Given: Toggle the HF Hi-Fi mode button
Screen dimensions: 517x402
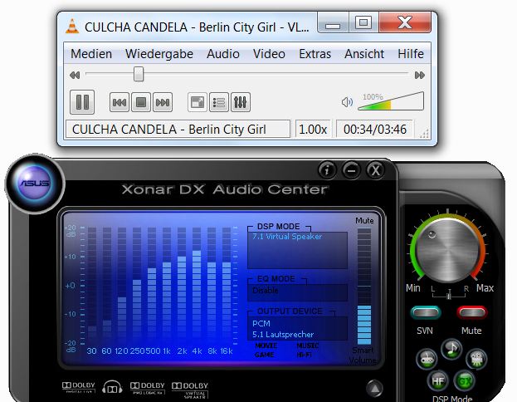Looking at the screenshot, I should click(438, 381).
